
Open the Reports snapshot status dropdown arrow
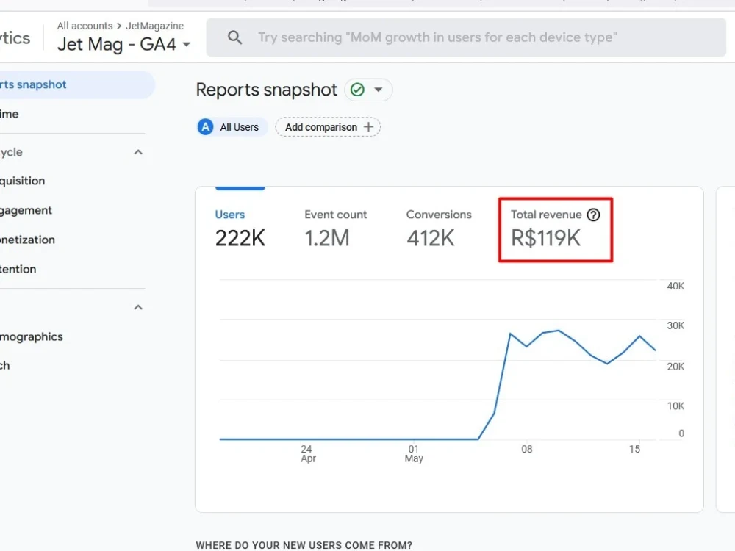click(x=379, y=90)
